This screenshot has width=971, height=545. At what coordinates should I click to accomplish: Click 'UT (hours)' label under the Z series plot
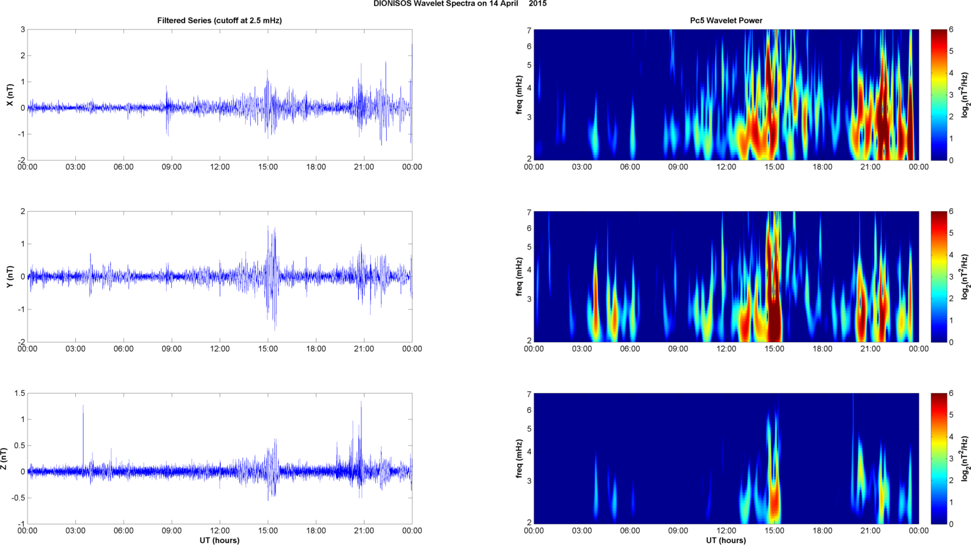tap(220, 541)
